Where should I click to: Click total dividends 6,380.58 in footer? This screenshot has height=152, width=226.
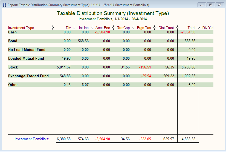64,139
